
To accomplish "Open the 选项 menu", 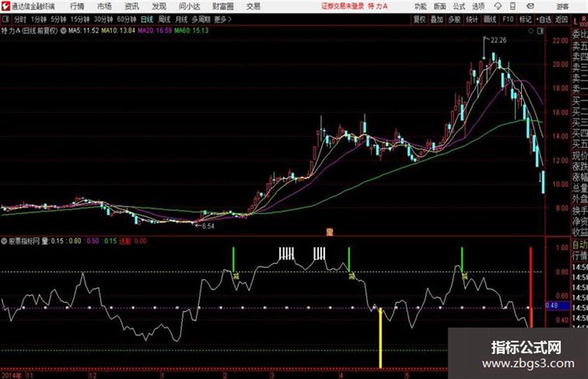I will click(x=478, y=6).
